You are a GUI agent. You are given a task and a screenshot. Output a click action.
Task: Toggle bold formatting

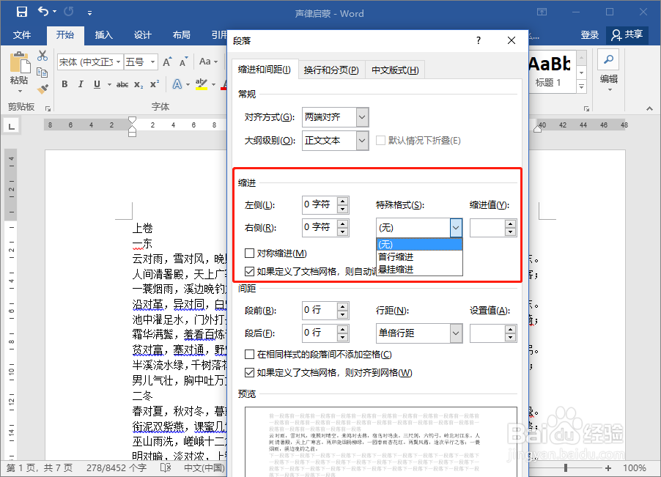pyautogui.click(x=65, y=84)
